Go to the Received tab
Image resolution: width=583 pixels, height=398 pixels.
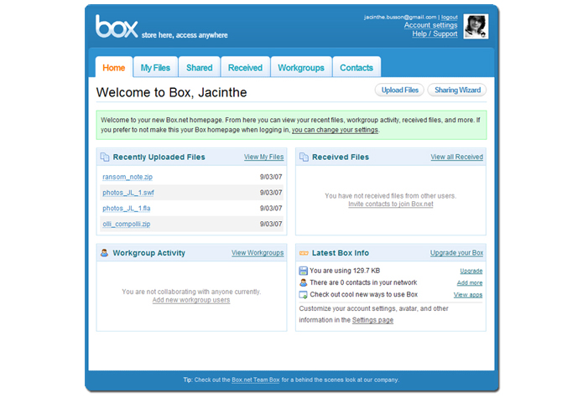tap(246, 68)
